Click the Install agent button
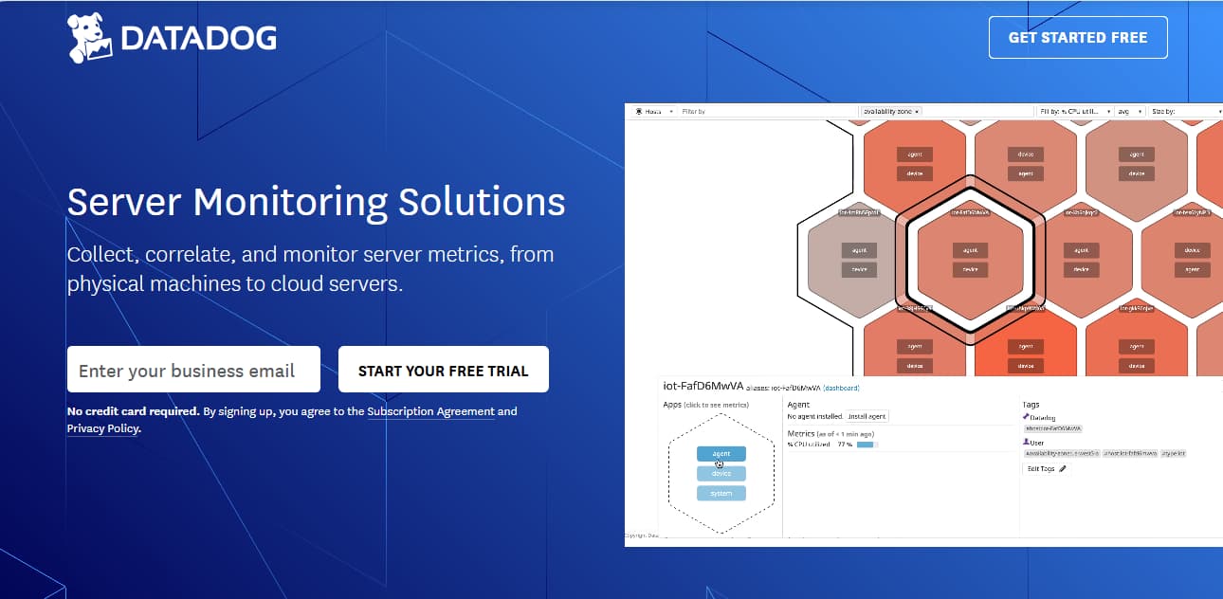 coord(867,416)
